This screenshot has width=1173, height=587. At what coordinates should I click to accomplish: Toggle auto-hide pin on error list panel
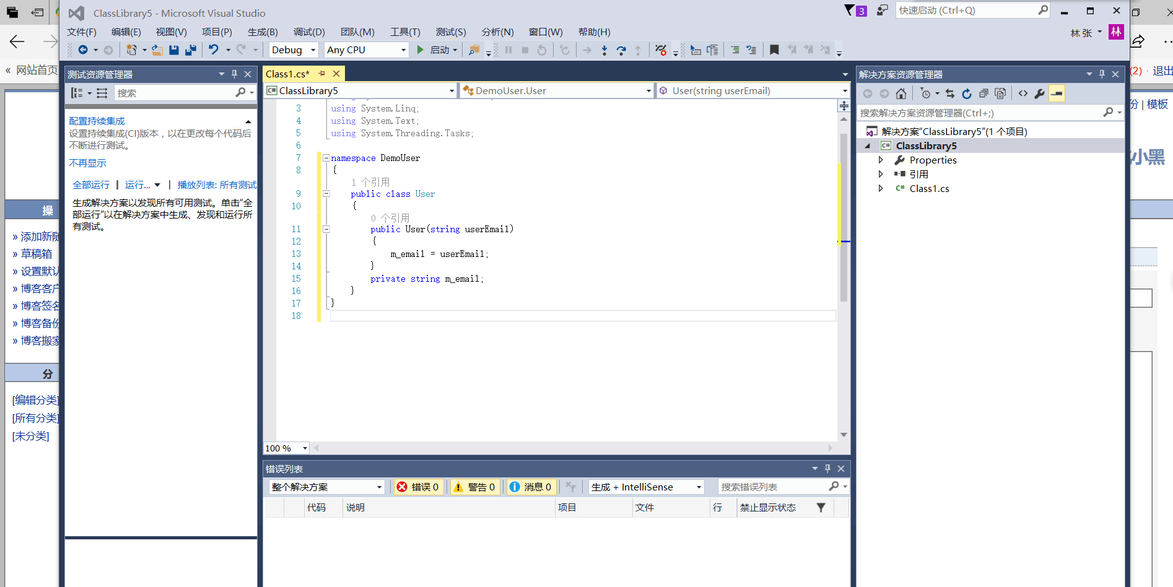point(827,469)
